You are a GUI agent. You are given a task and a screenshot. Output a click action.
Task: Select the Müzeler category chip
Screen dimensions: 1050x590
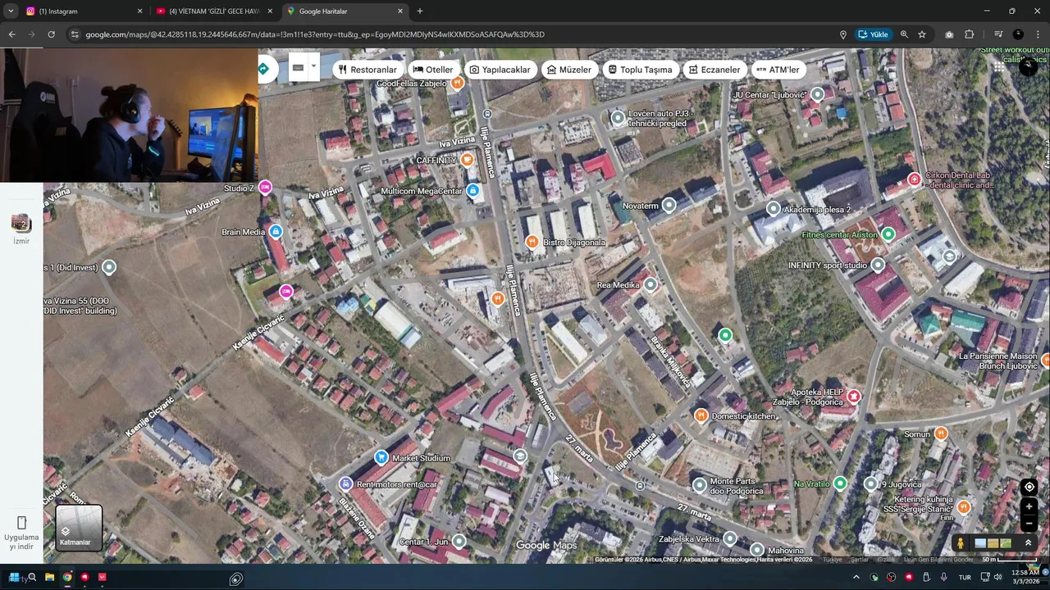click(x=568, y=70)
